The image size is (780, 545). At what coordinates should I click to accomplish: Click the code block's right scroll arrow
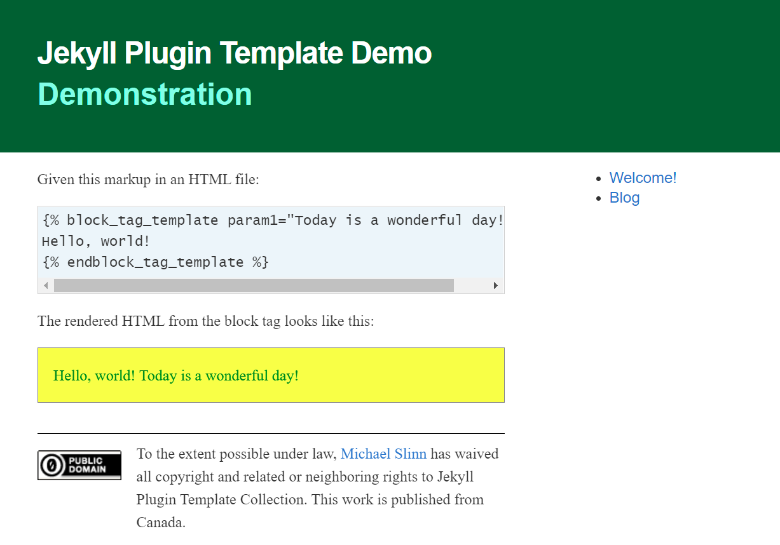[496, 286]
